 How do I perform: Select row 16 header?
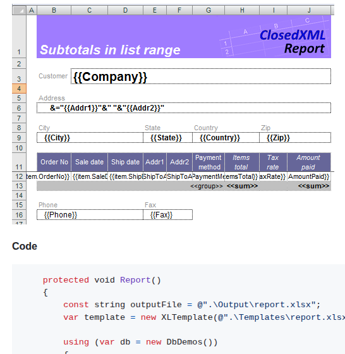(x=19, y=215)
